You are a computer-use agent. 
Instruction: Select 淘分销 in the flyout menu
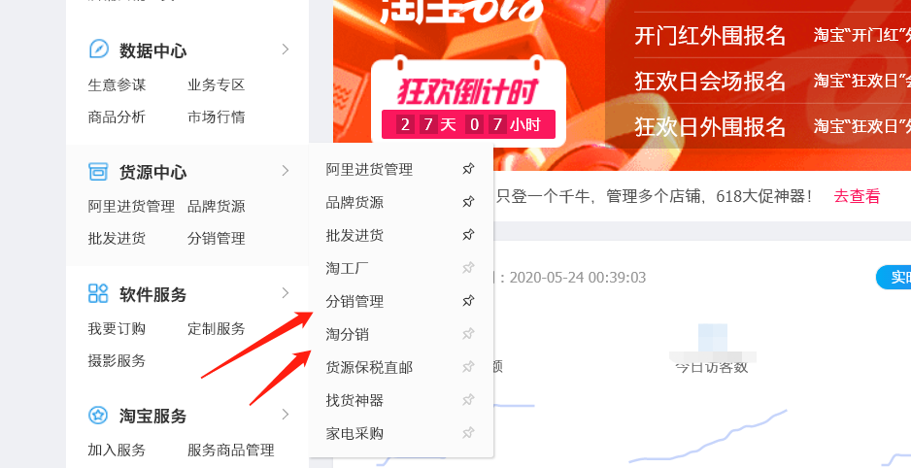click(x=348, y=334)
